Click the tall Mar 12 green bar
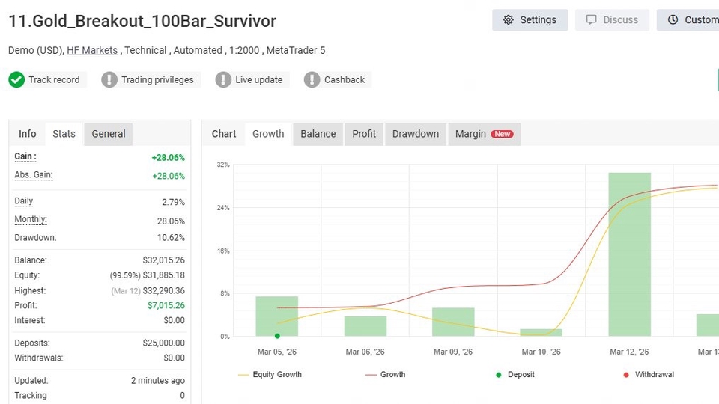Screen dimensions: 719x404 630,254
